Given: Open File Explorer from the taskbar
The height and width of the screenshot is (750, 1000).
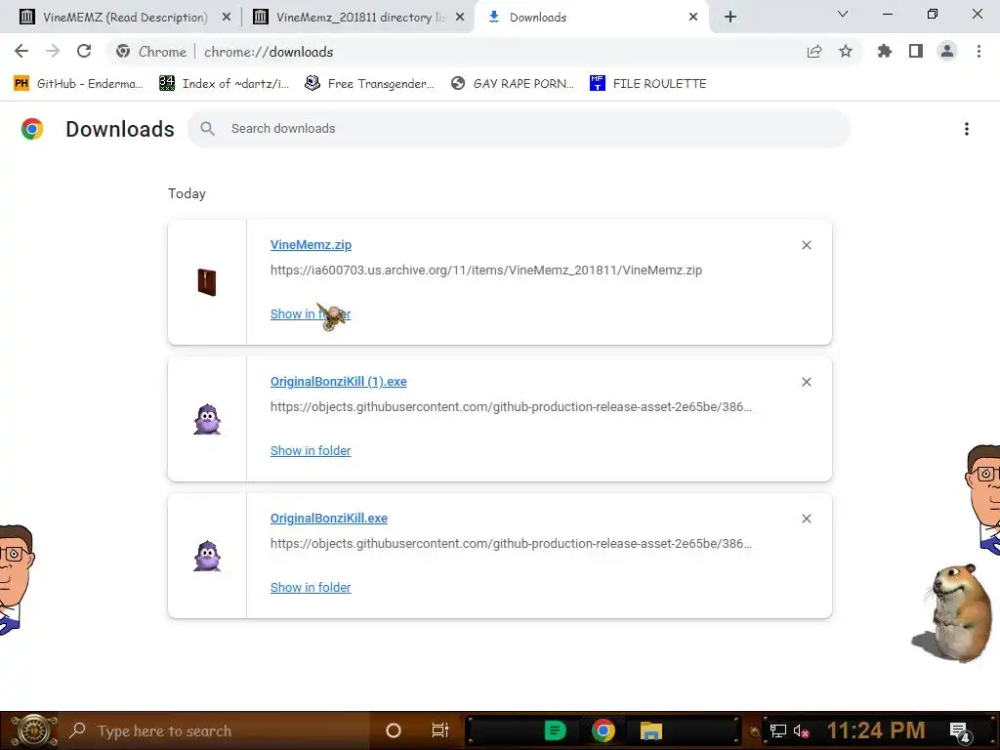Looking at the screenshot, I should pyautogui.click(x=651, y=730).
